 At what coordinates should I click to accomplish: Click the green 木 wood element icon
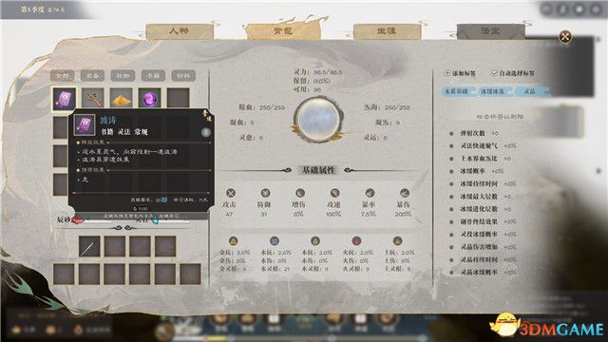pyautogui.click(x=315, y=241)
